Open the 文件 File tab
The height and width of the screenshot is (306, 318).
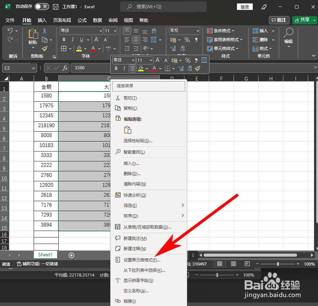coord(10,20)
